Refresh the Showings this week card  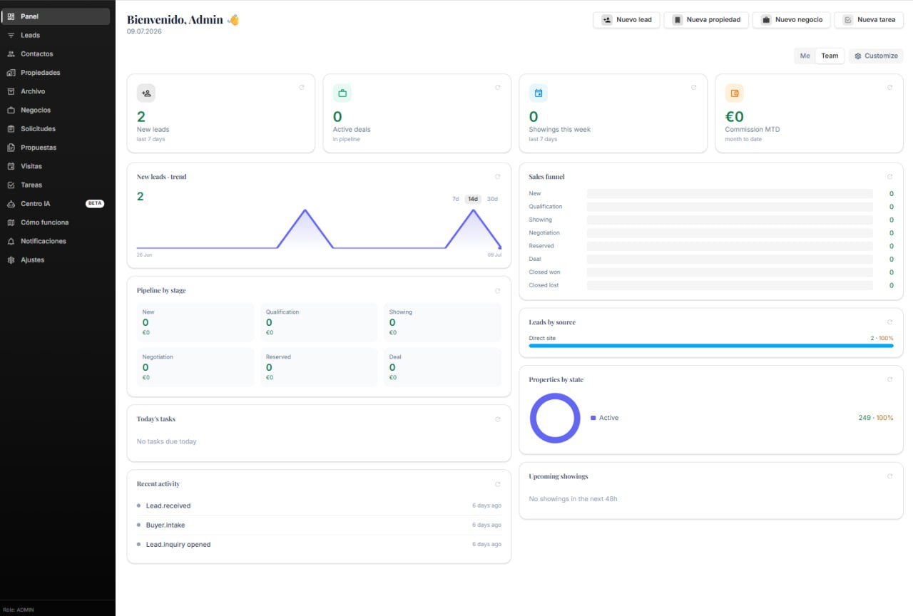click(693, 87)
